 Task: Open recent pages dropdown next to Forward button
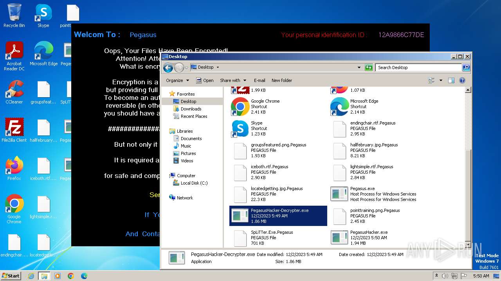click(x=186, y=68)
